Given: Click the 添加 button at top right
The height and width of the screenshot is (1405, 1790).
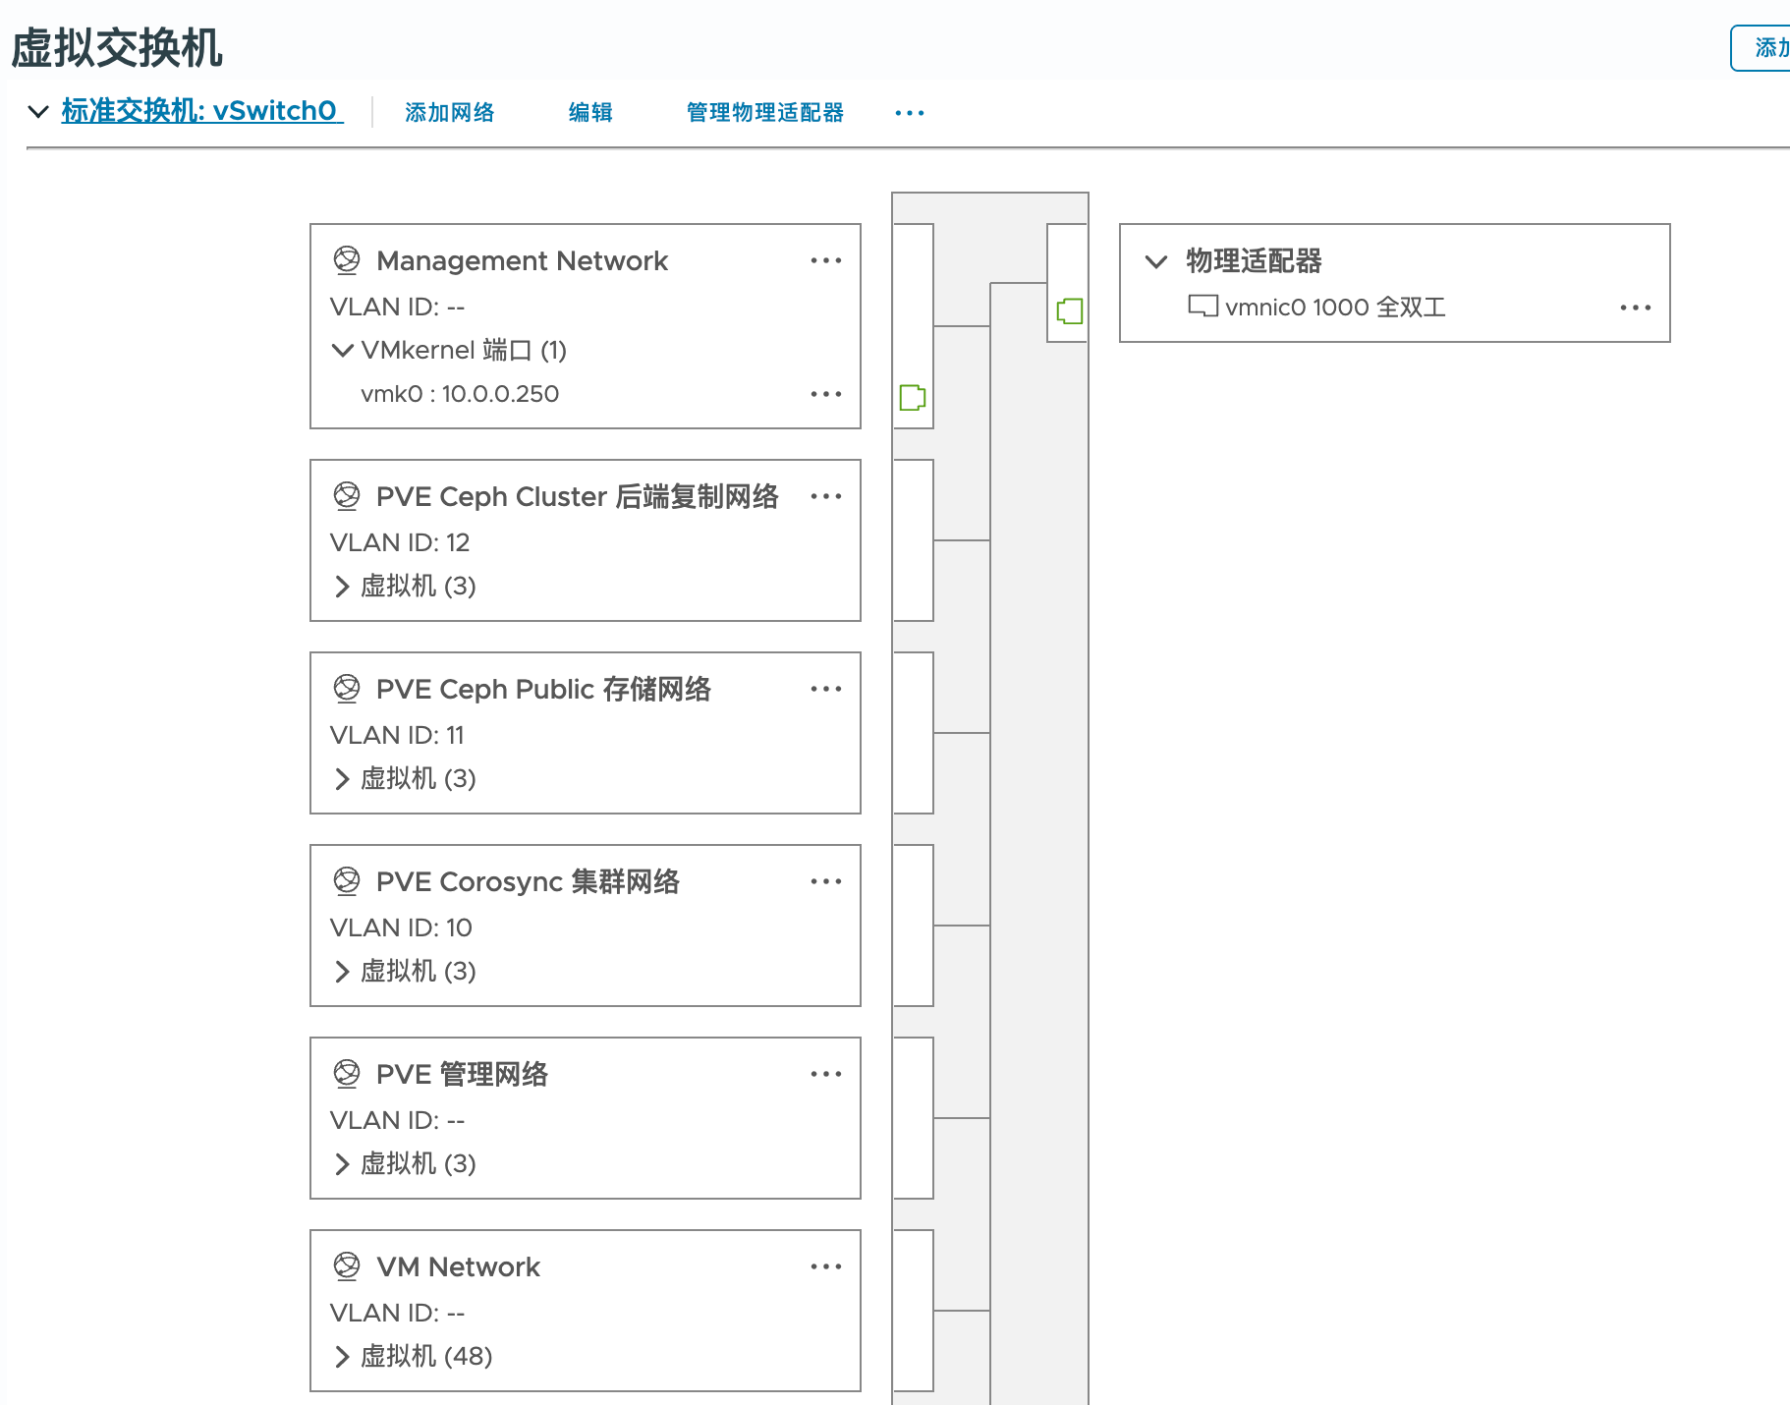Looking at the screenshot, I should [x=1762, y=48].
